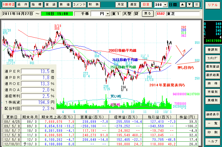Open the 円 currency dropdown arrow
This screenshot has height=147, width=222.
pyautogui.click(x=108, y=14)
